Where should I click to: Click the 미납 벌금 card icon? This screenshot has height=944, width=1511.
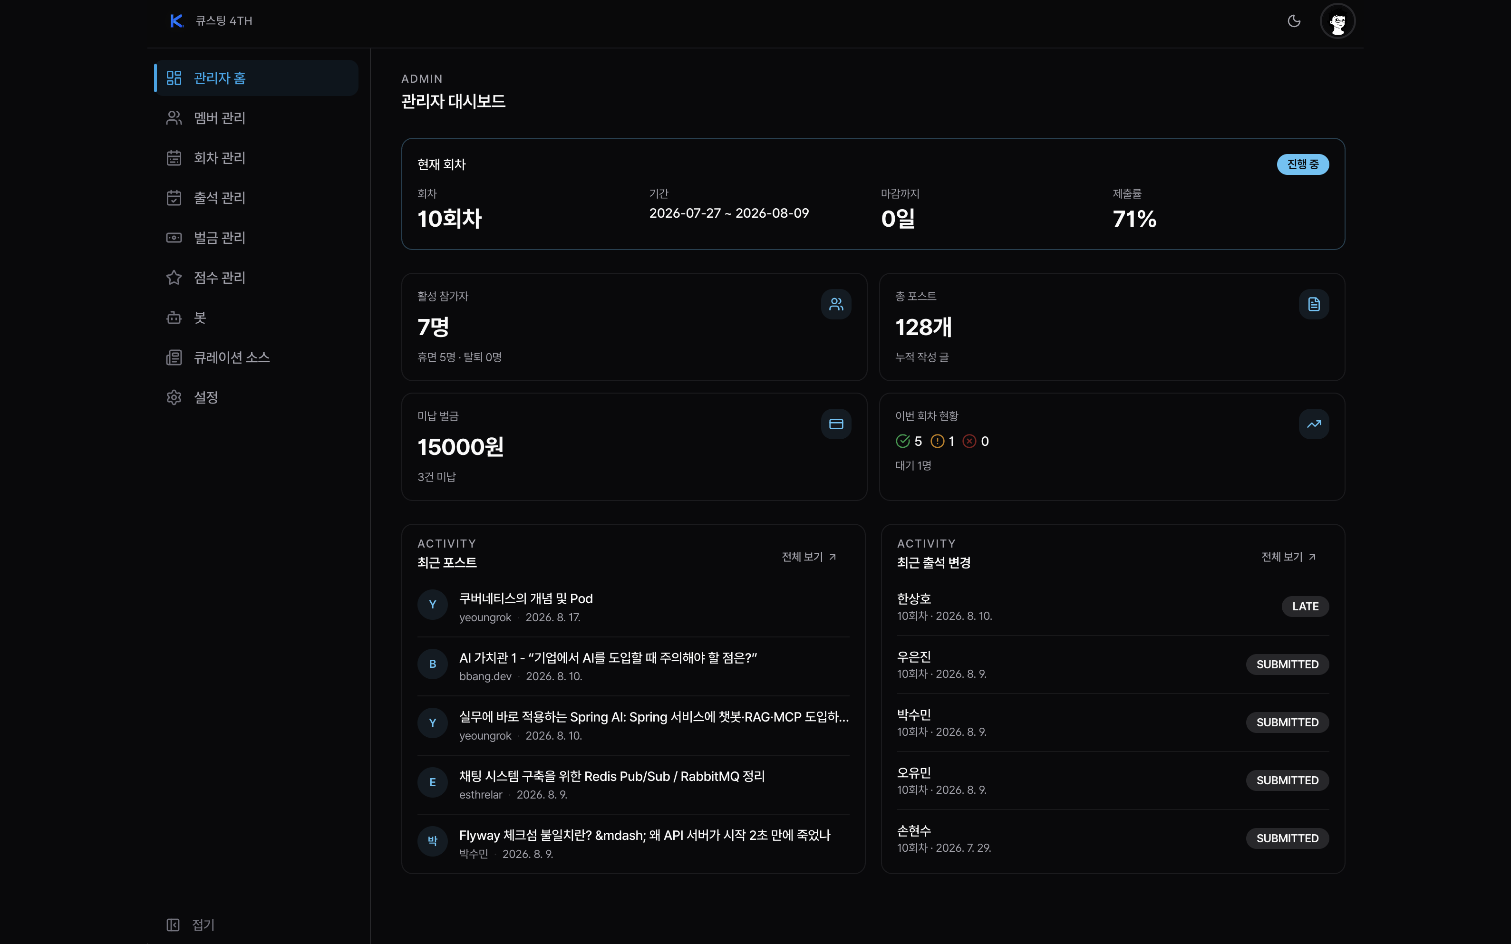click(x=836, y=424)
